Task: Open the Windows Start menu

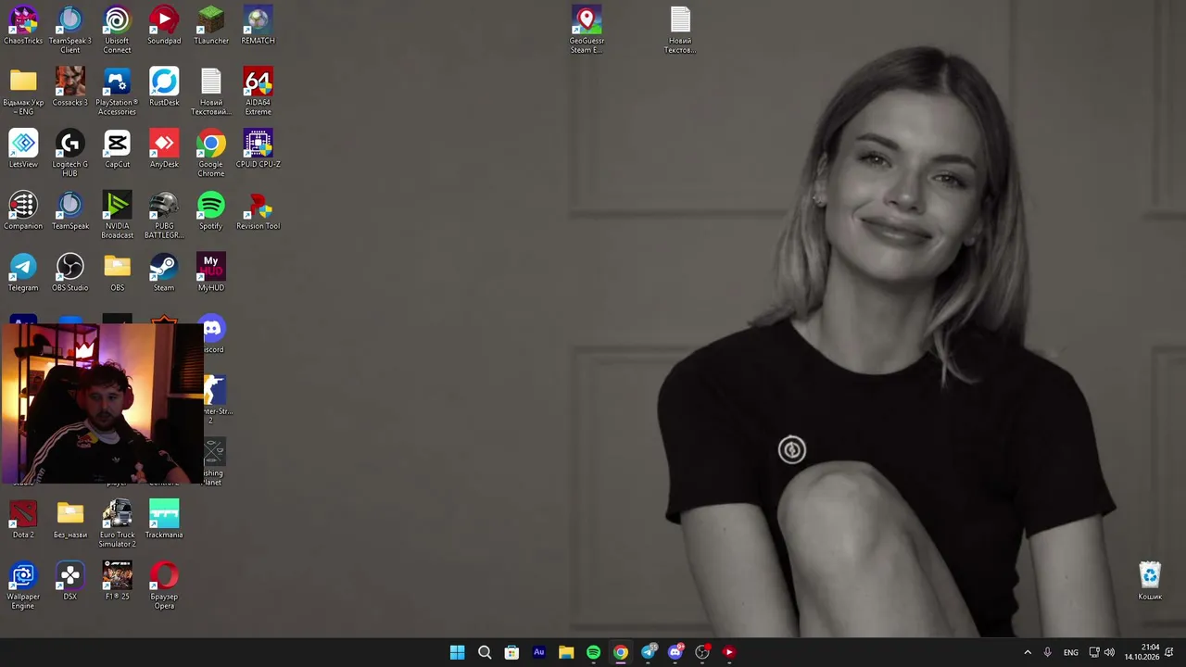Action: pos(457,652)
